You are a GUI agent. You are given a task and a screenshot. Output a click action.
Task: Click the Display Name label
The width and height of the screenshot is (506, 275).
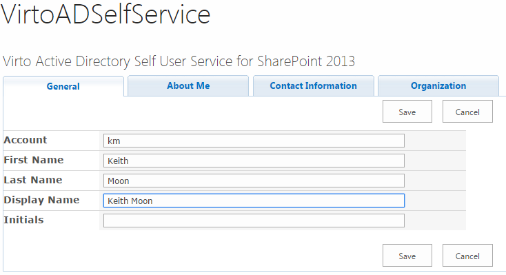[41, 201]
